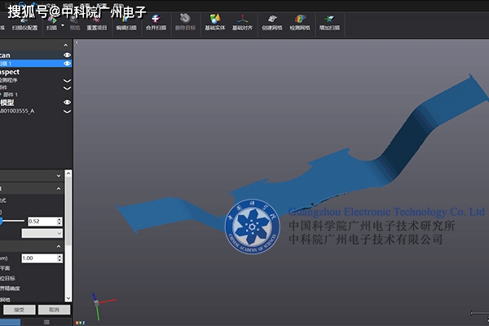Click the XYZ axis triad in viewport

(103, 305)
